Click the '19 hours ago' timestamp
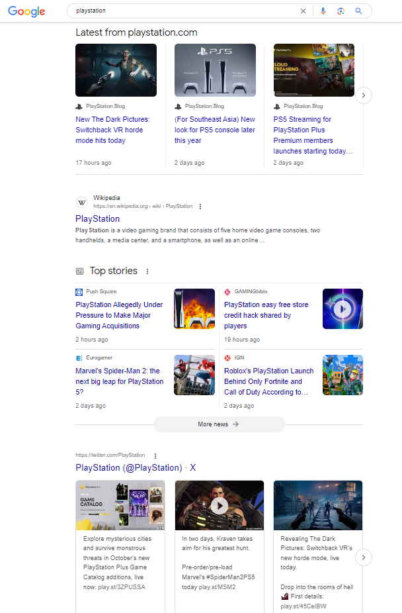This screenshot has width=402, height=613. point(242,340)
